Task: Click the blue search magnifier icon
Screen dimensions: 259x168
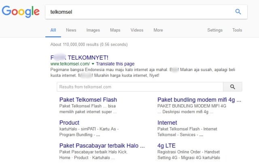Action: 238,12
